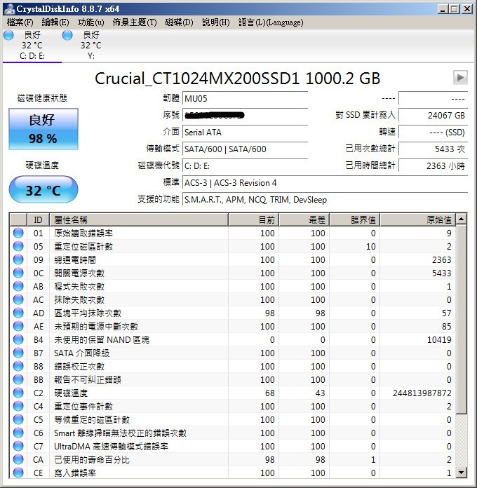Click status orb of attribute B4 row

point(18,339)
